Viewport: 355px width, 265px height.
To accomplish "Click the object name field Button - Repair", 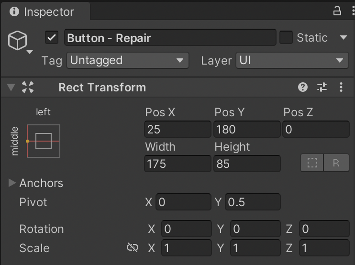I will point(170,38).
